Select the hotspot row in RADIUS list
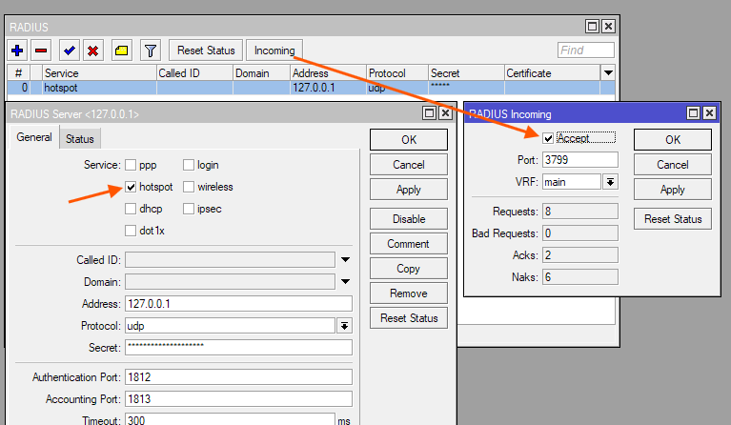Image resolution: width=731 pixels, height=425 pixels. pos(311,88)
